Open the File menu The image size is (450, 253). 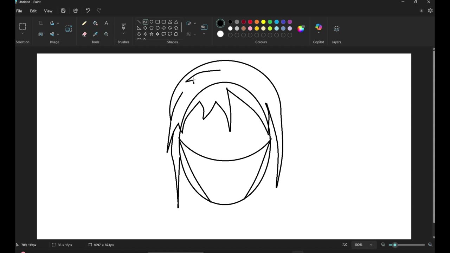[19, 11]
